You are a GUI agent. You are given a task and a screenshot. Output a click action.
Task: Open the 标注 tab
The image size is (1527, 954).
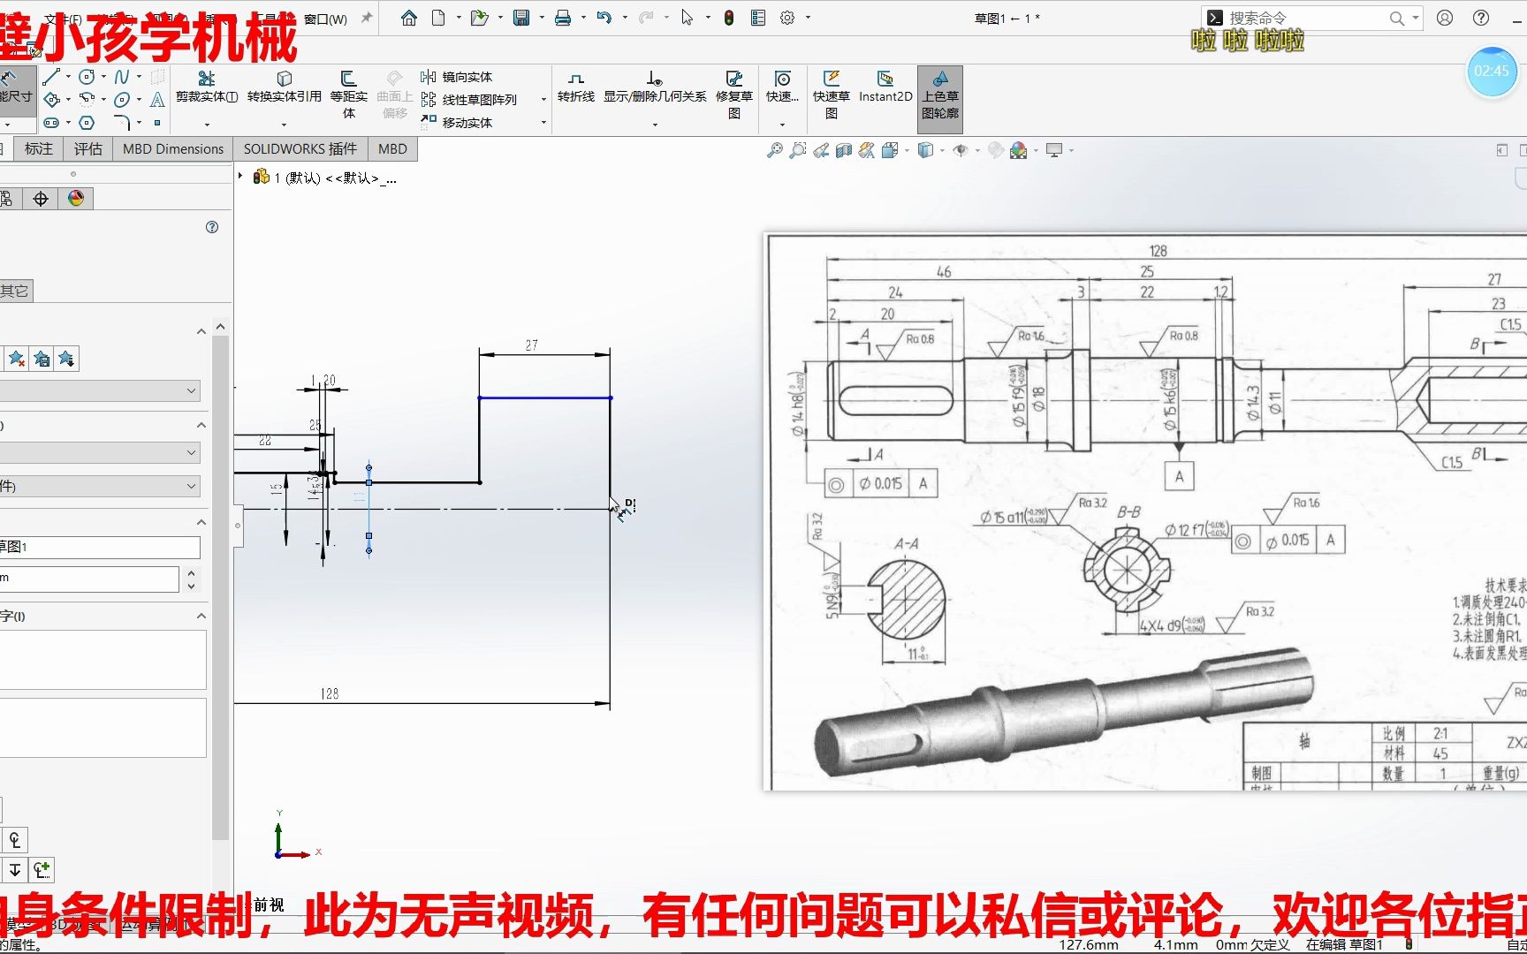(39, 148)
